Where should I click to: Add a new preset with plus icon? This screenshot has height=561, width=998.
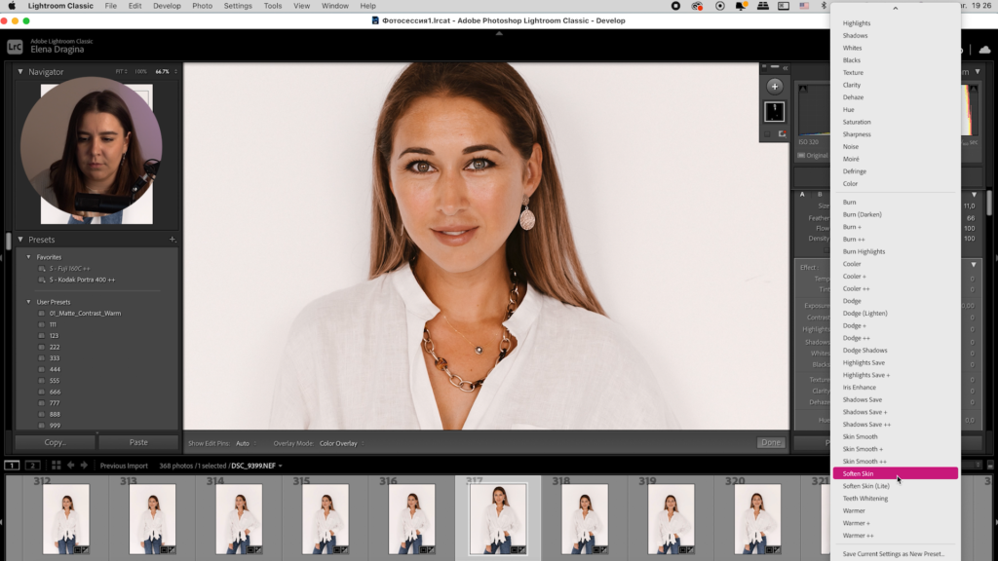tap(172, 240)
